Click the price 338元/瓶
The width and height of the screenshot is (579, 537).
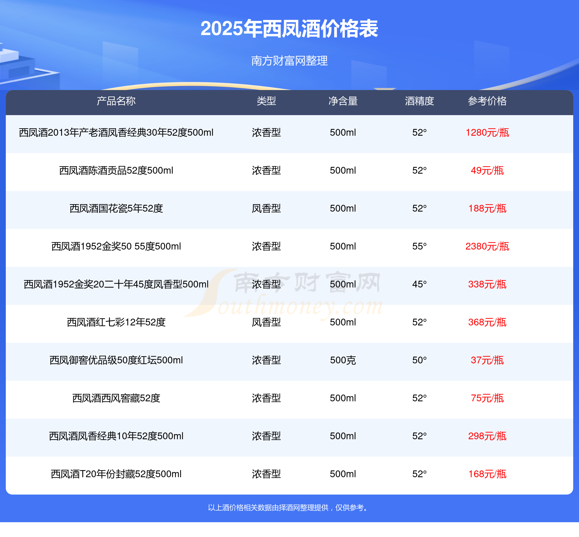(x=487, y=284)
